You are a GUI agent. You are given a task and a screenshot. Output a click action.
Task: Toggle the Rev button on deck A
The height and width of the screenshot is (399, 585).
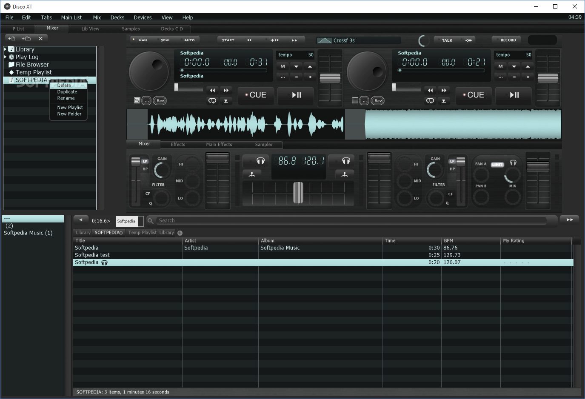pyautogui.click(x=160, y=101)
